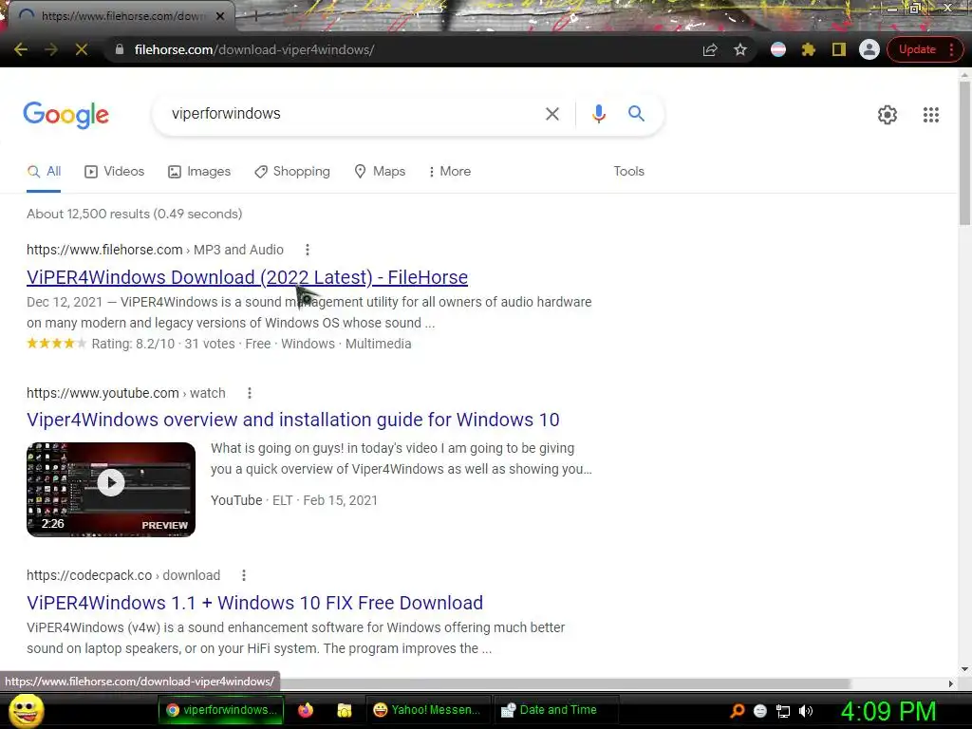Play the YouTube video preview thumbnail

click(x=111, y=489)
